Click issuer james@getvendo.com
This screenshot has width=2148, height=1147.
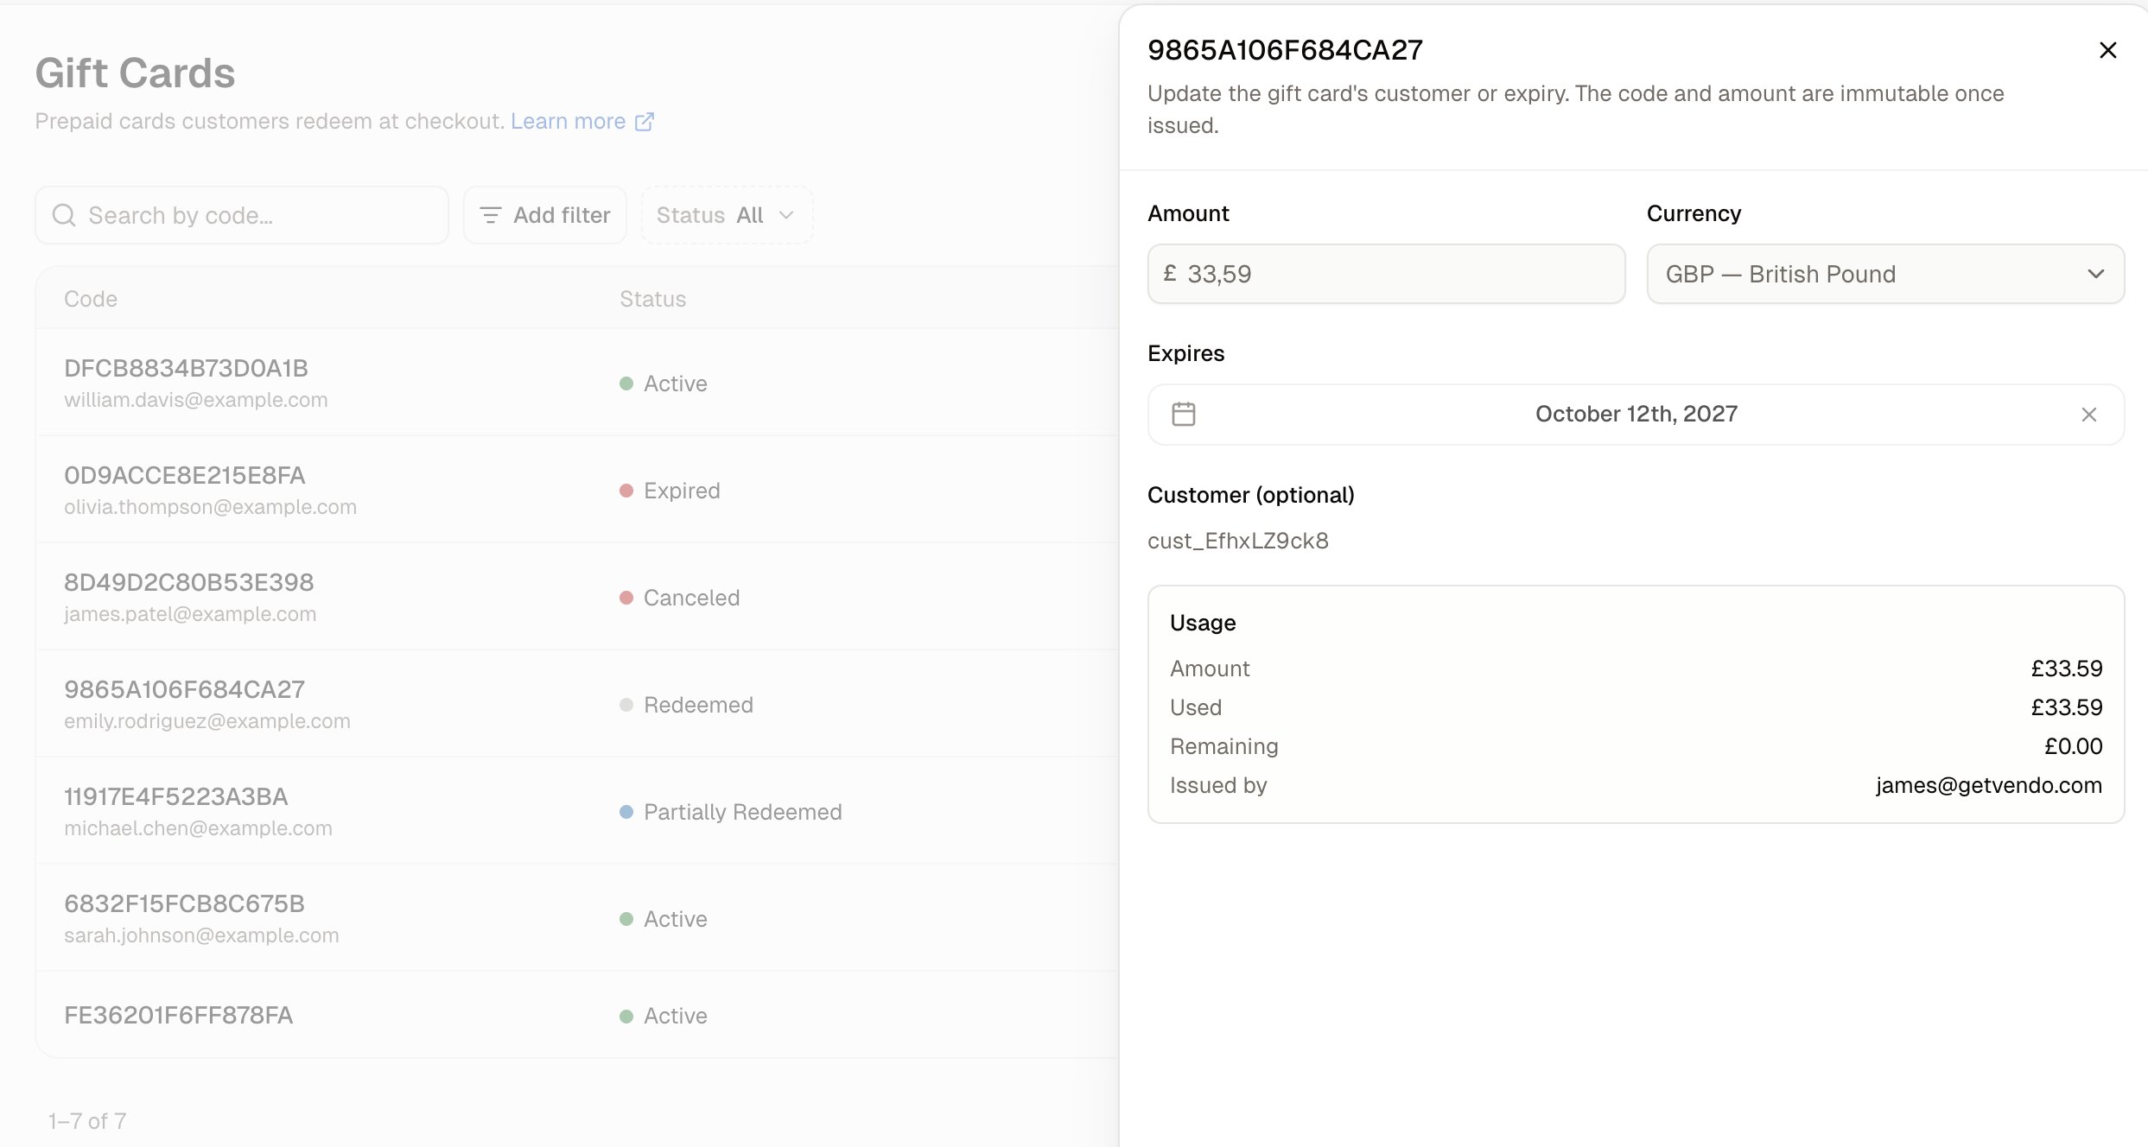(1988, 785)
